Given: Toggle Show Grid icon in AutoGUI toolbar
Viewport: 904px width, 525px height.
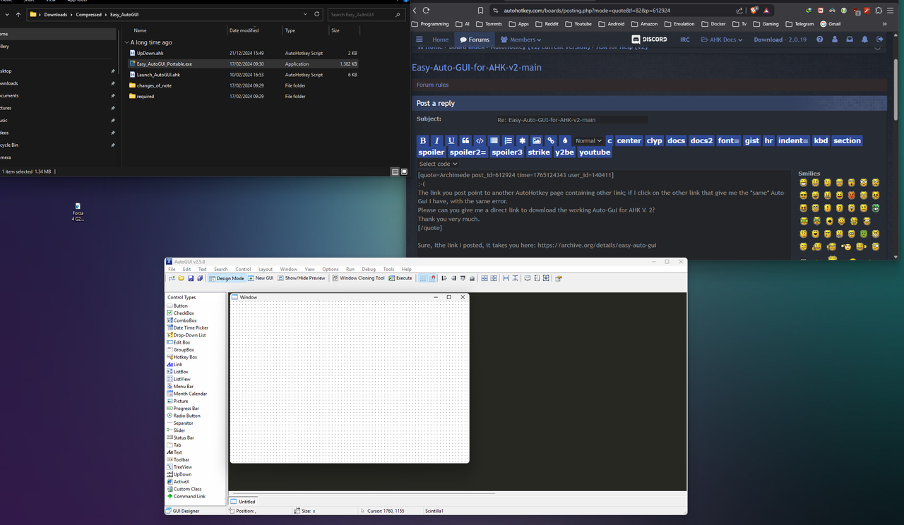Looking at the screenshot, I should click(423, 278).
